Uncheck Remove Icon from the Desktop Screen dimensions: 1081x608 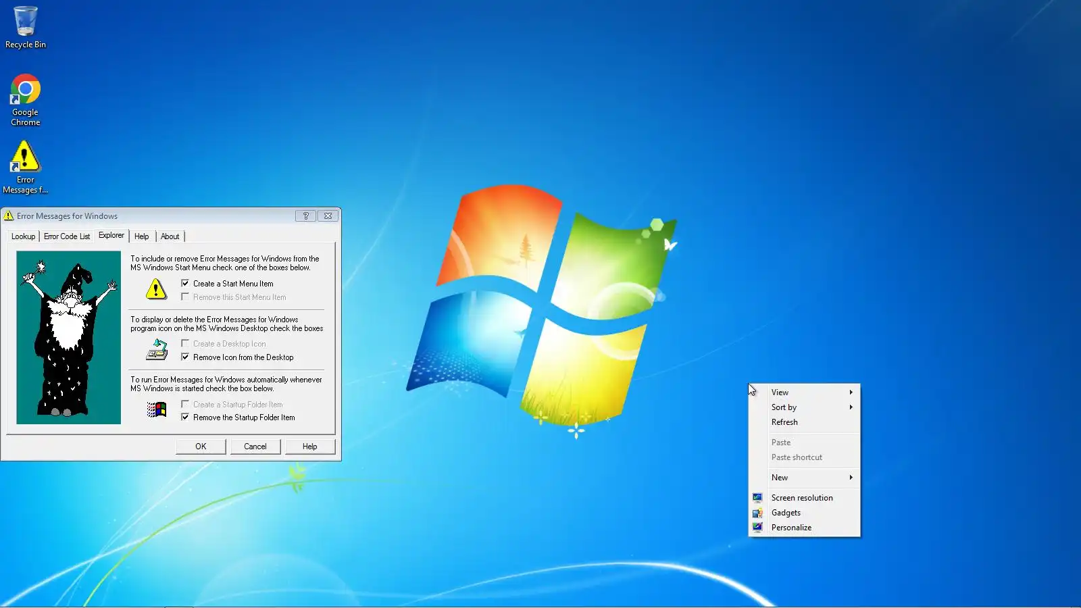coord(185,357)
